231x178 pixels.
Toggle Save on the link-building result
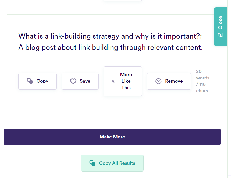click(80, 81)
